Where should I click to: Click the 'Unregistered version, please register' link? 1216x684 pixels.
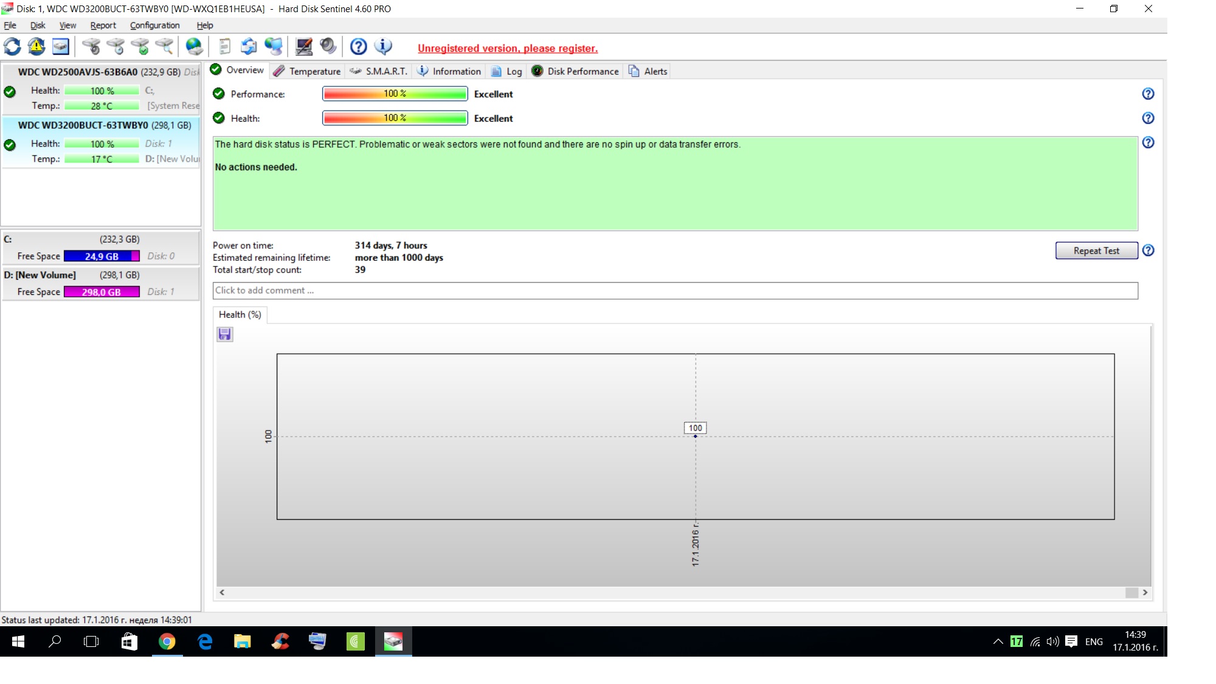click(508, 49)
